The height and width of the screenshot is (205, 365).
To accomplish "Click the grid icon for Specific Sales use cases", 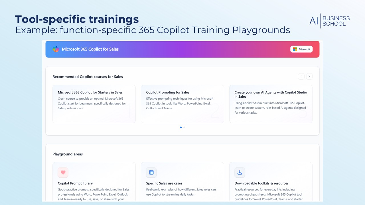I will 151,172.
